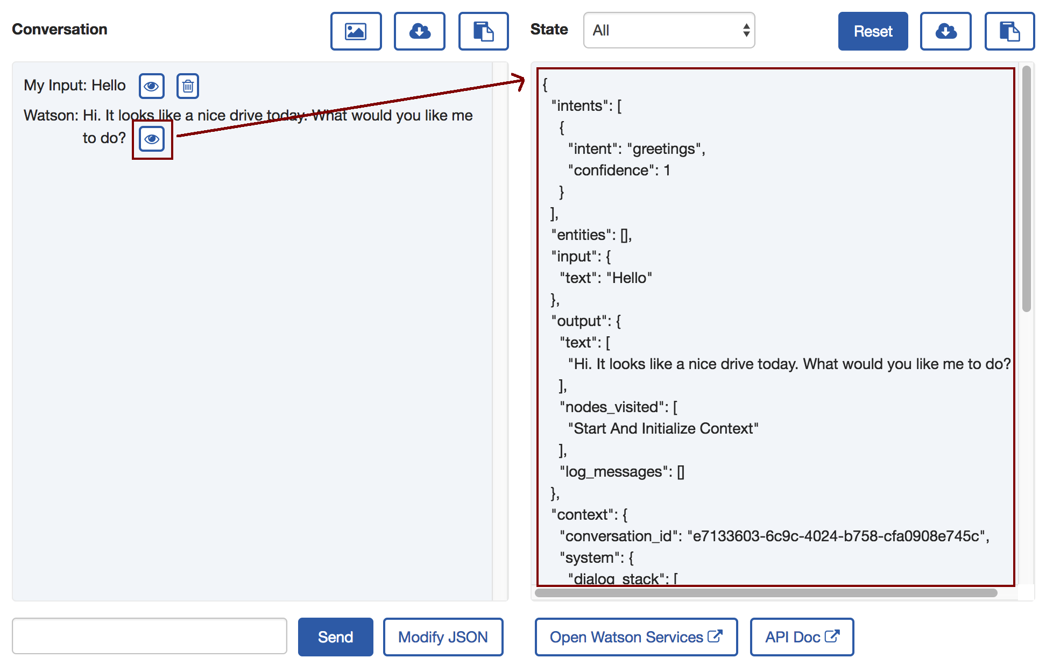Click the JSON panel vertical scrollbar

coord(1027,188)
